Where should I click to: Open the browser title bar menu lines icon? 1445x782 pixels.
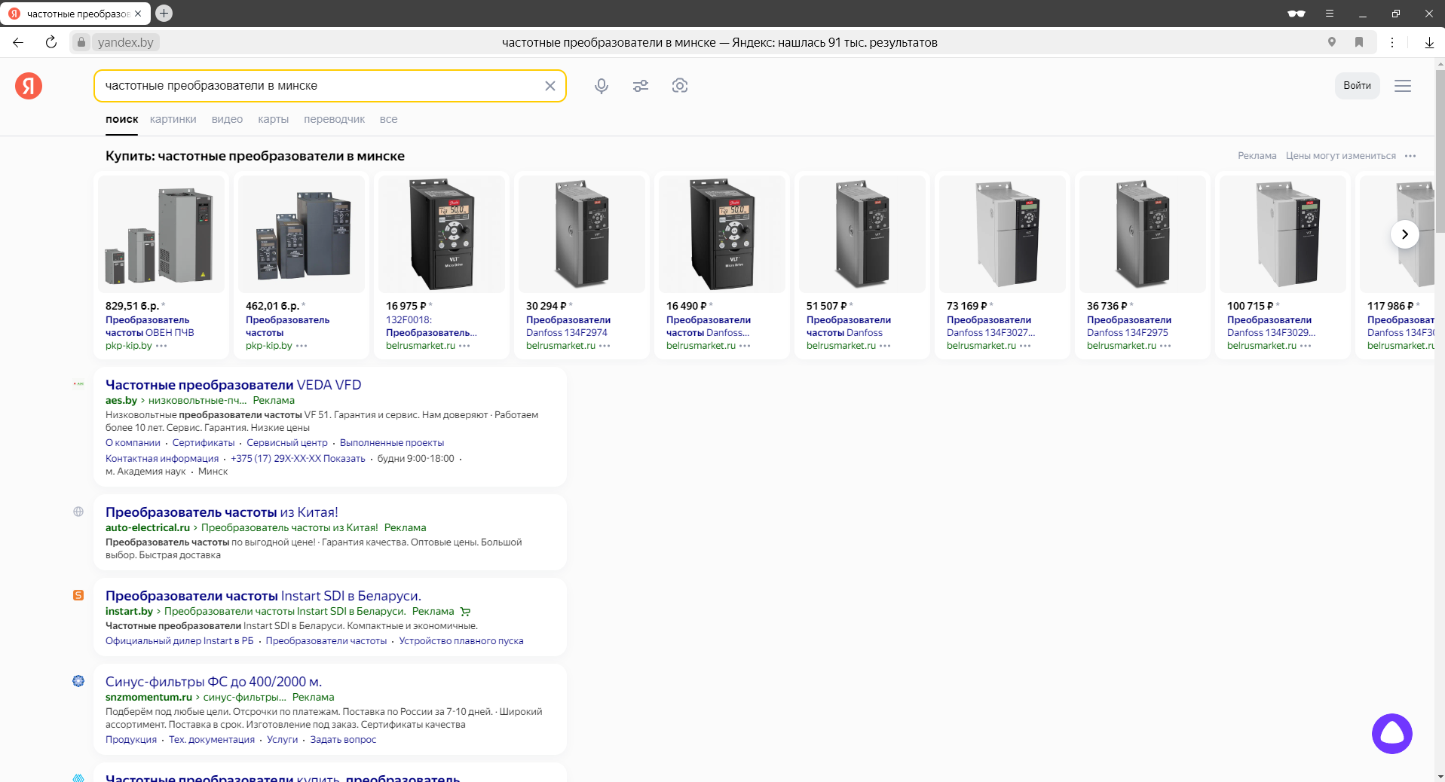(x=1330, y=14)
